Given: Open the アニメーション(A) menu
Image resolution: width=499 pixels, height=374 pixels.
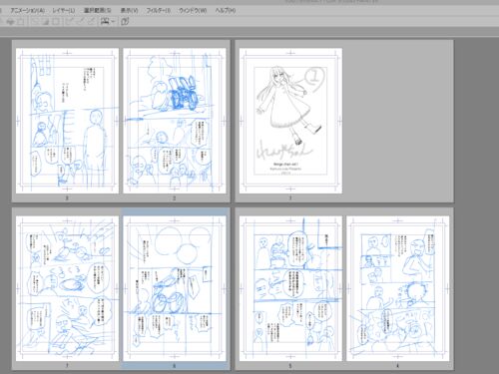Looking at the screenshot, I should (28, 10).
